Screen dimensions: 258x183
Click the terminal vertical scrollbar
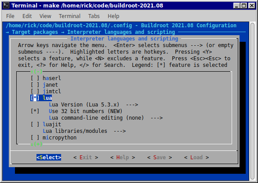coord(253,101)
